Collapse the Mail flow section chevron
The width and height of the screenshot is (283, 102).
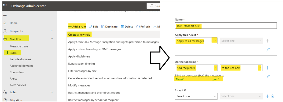[x=52, y=39]
